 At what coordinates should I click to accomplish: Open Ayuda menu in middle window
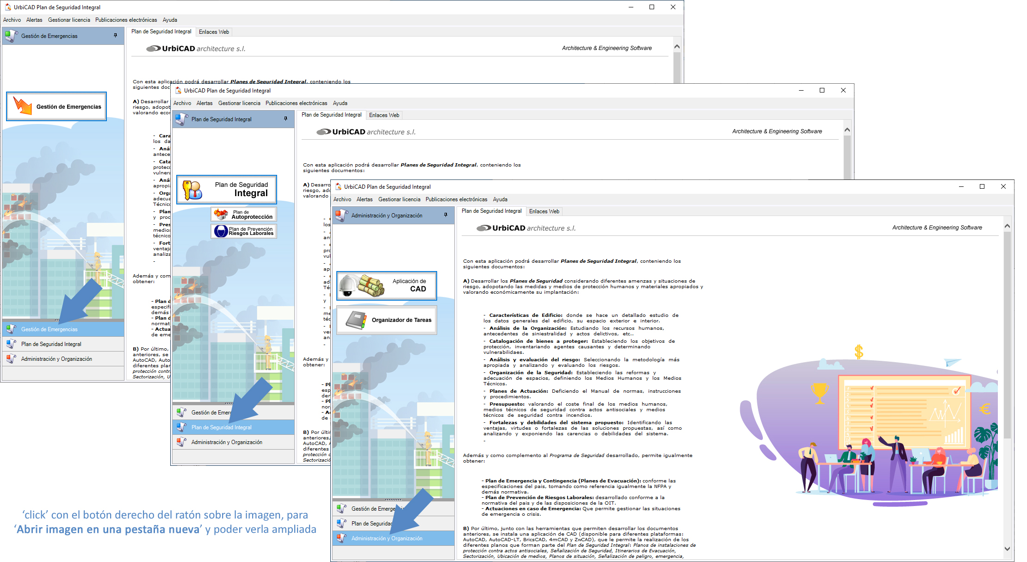point(340,103)
